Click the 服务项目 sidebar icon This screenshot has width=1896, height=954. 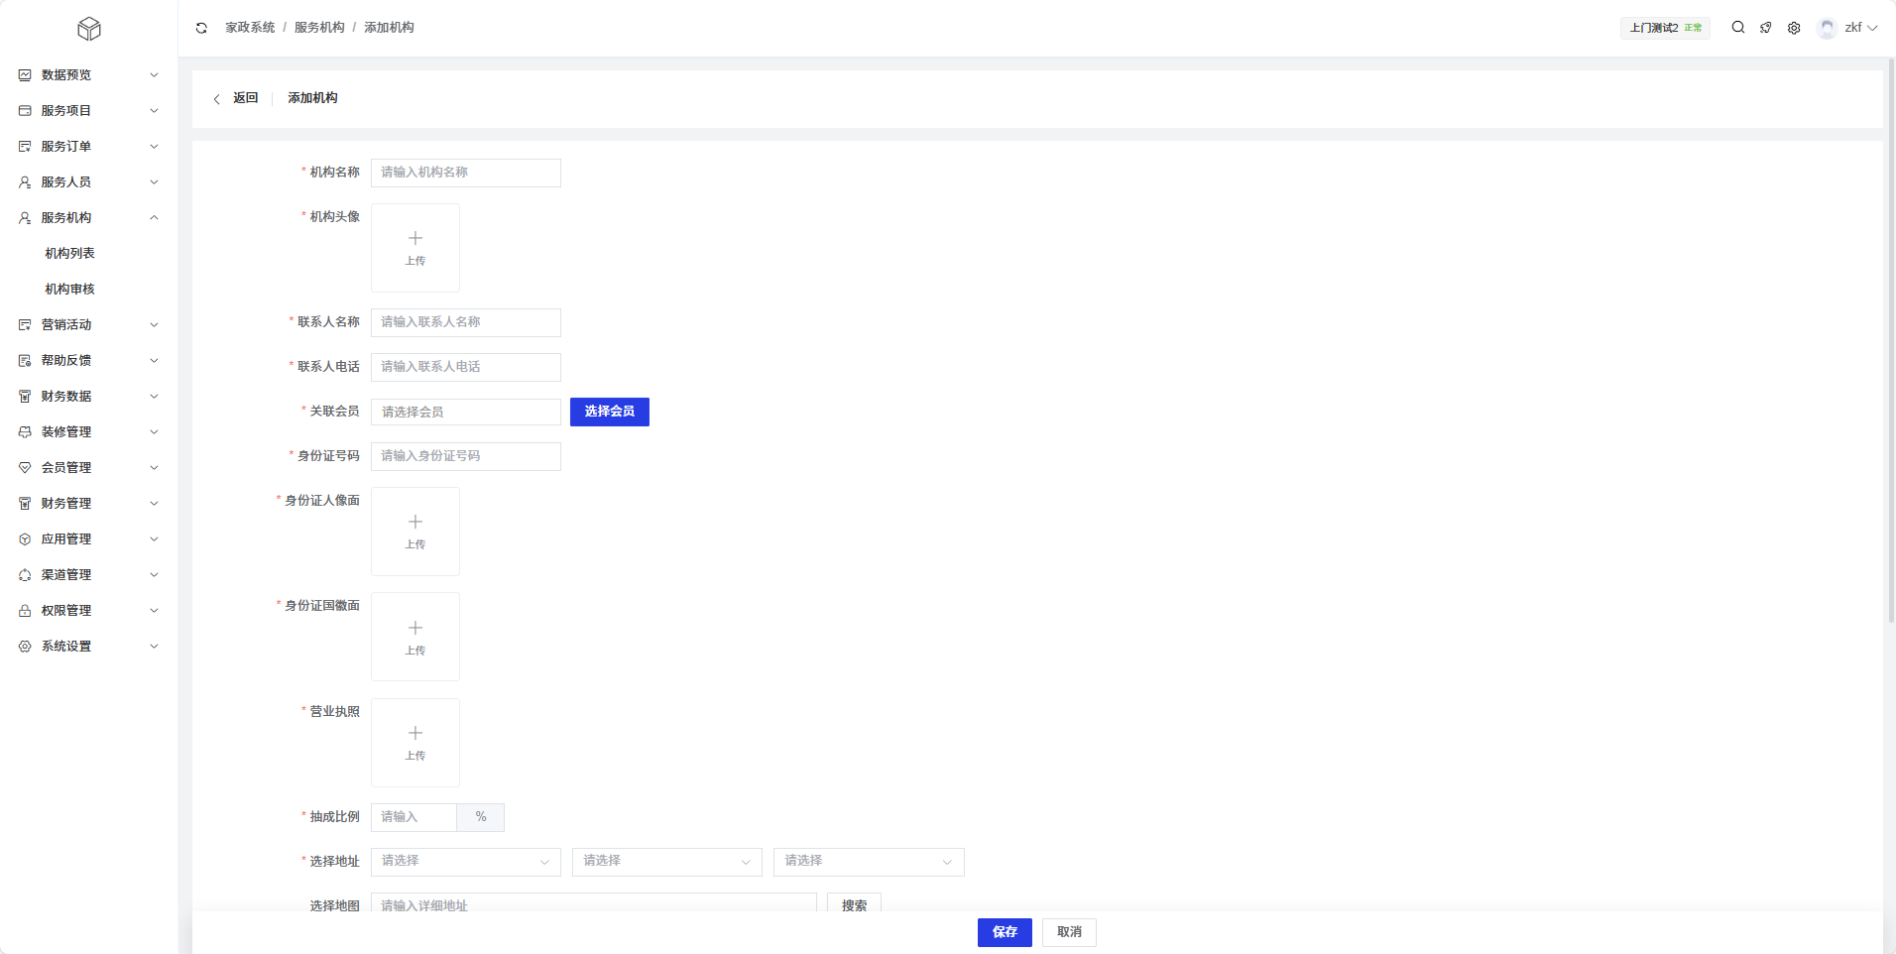tap(25, 111)
